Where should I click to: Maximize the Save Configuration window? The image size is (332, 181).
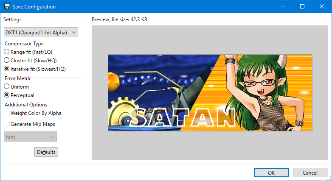(x=302, y=6)
